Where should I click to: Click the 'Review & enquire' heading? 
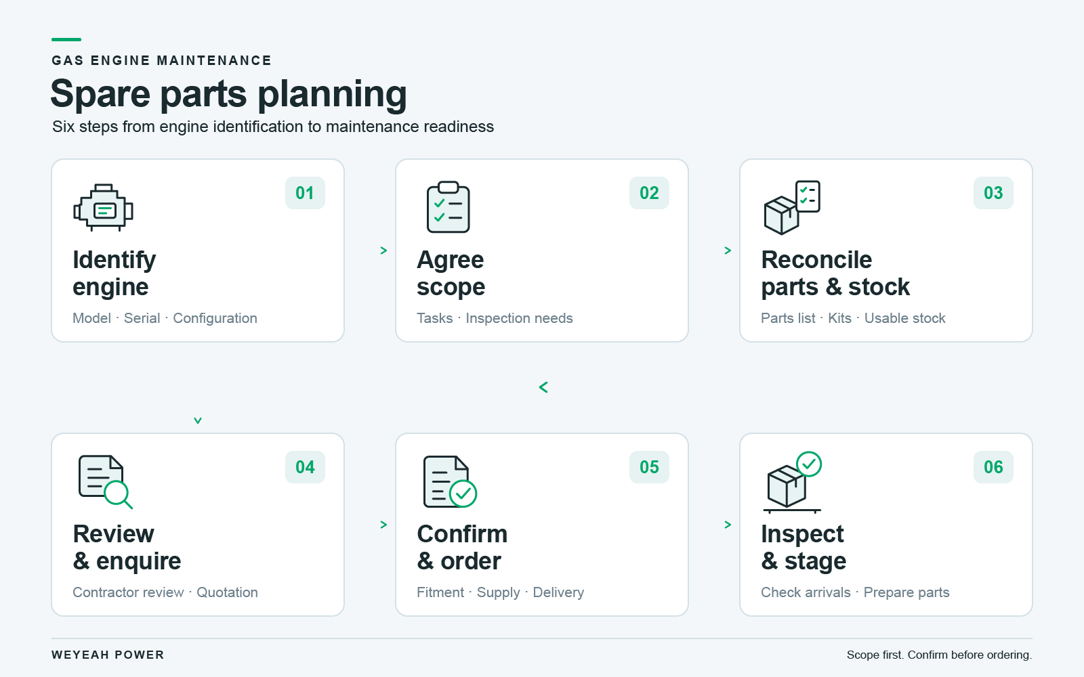[127, 548]
